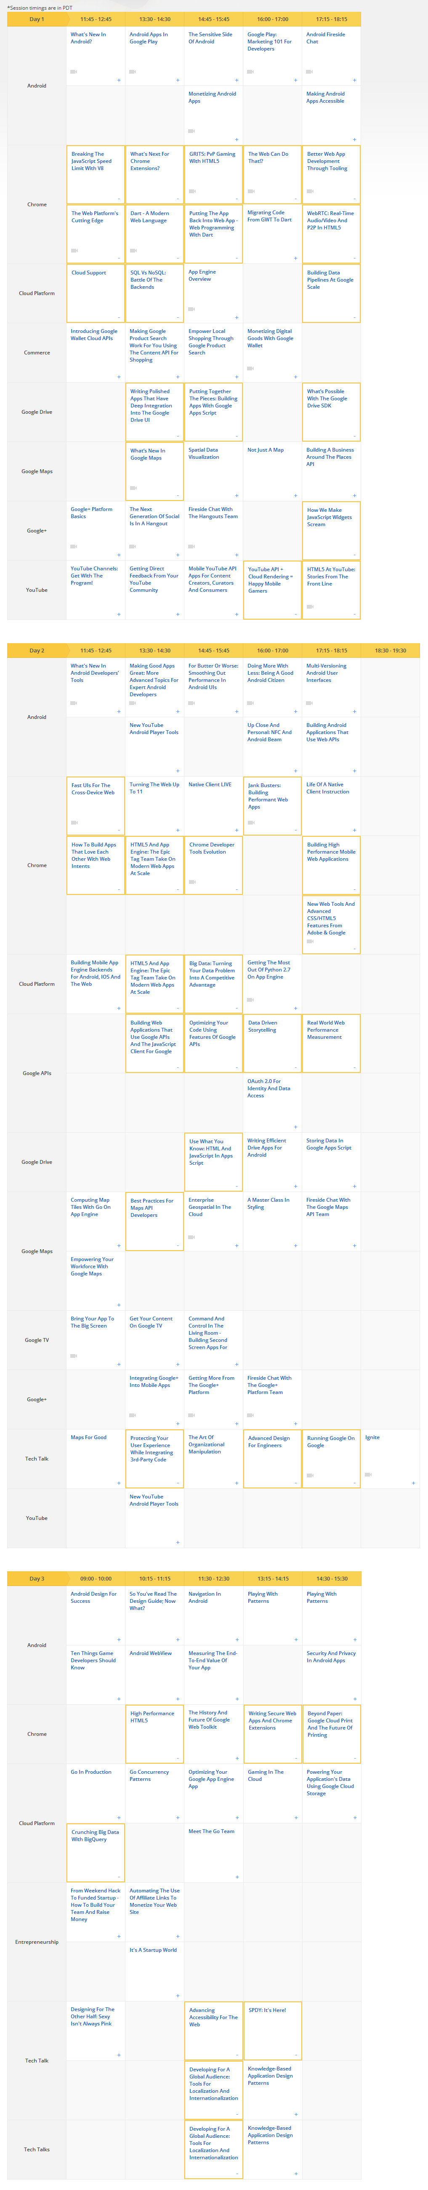Click video icon in the Ignite session

pos(369,1474)
